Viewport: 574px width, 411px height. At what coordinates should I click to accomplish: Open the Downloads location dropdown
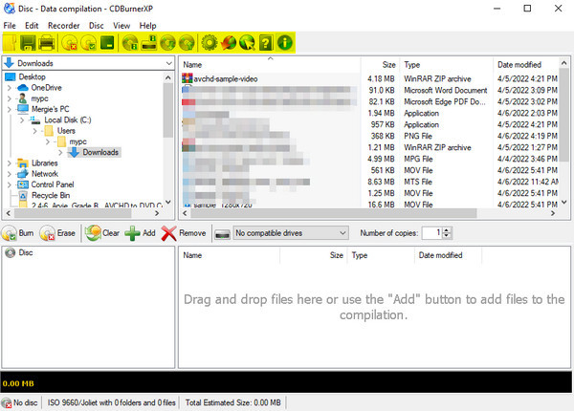pyautogui.click(x=168, y=63)
